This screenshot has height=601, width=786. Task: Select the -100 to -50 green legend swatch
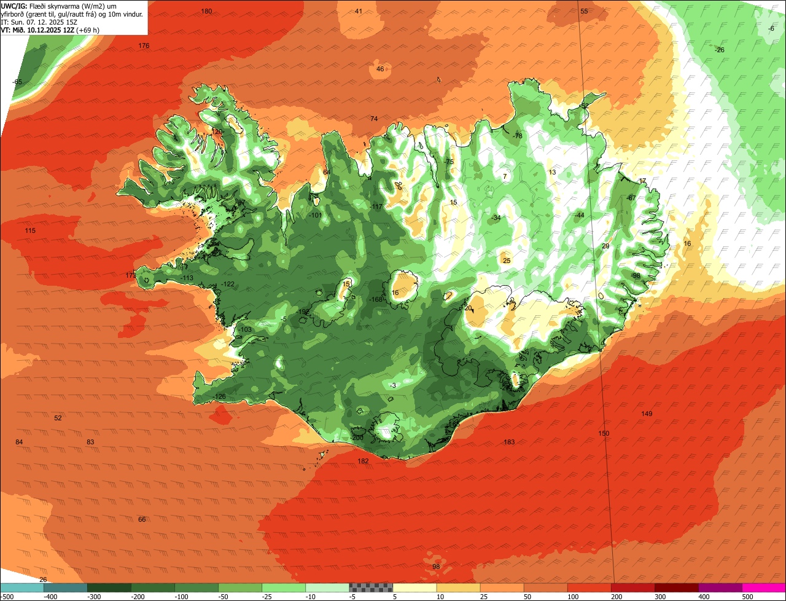coord(196,587)
